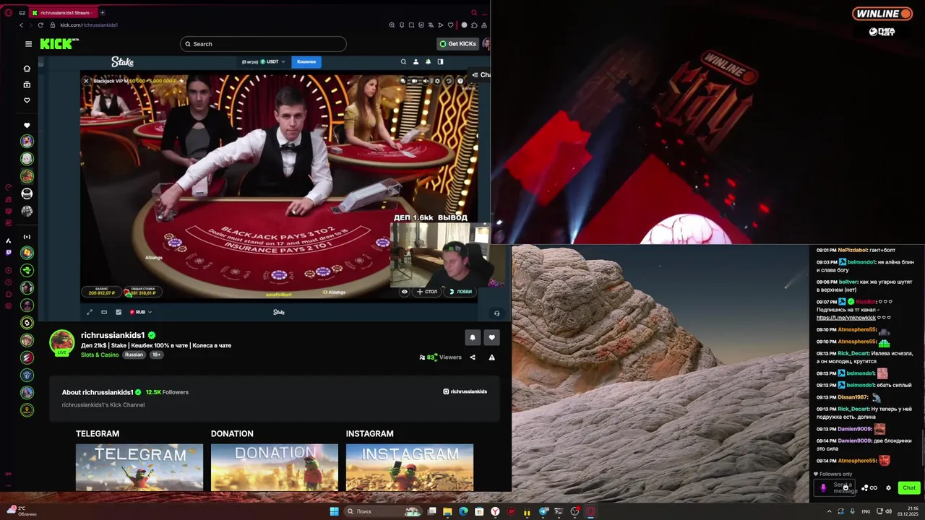Close the Blackjack VIP table
This screenshot has width=925, height=520.
(x=86, y=81)
